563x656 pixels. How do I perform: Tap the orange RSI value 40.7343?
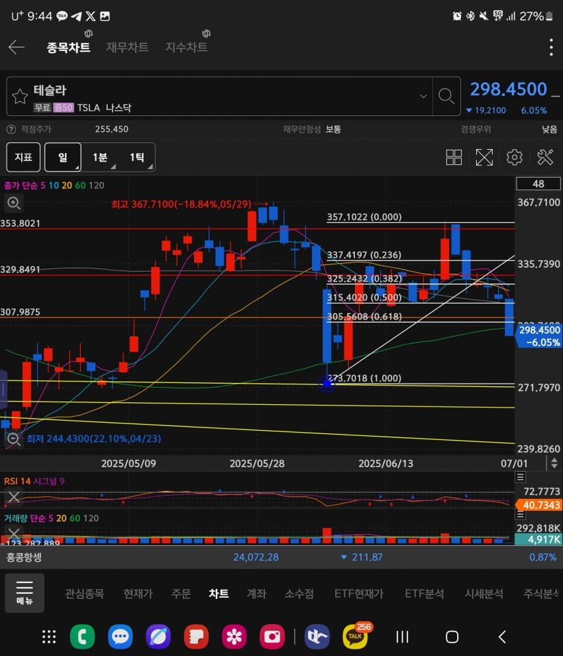[x=538, y=505]
